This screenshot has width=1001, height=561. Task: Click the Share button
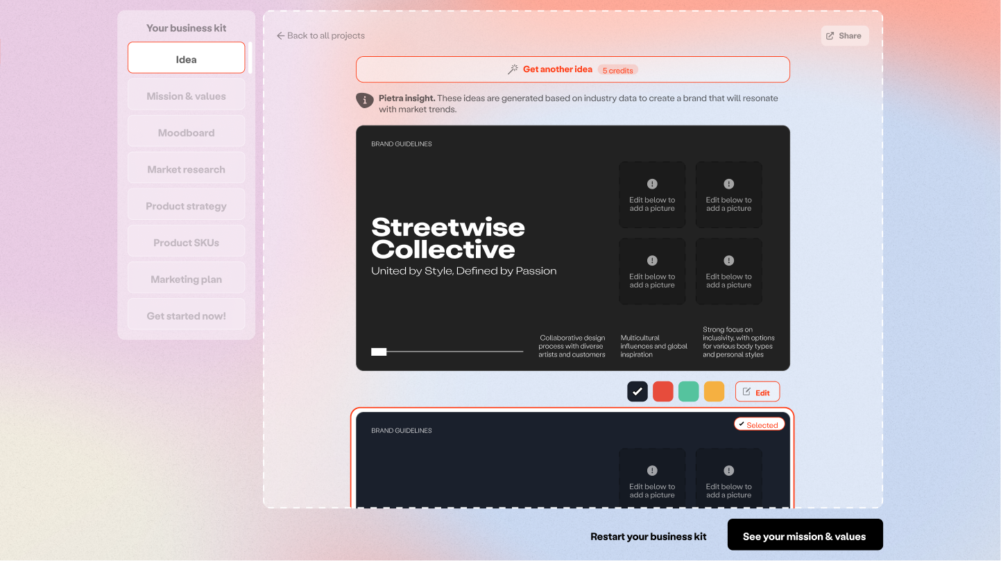[x=844, y=36]
